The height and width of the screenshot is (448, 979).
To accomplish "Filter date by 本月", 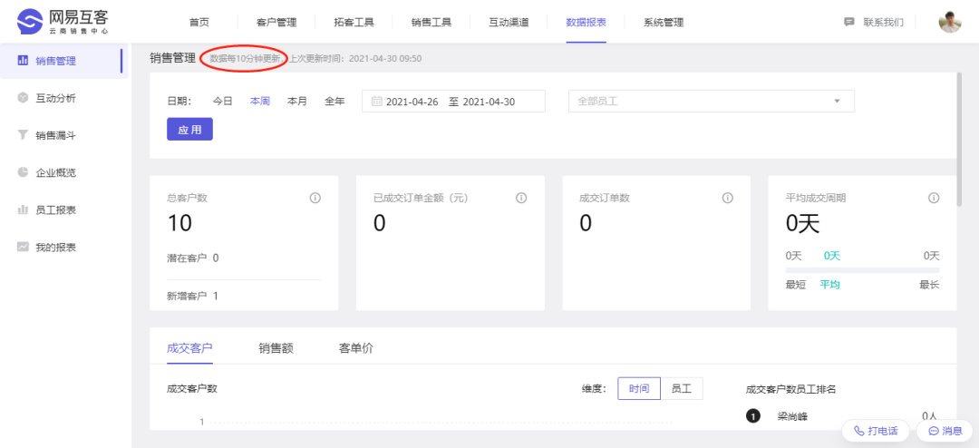I will pyautogui.click(x=297, y=102).
